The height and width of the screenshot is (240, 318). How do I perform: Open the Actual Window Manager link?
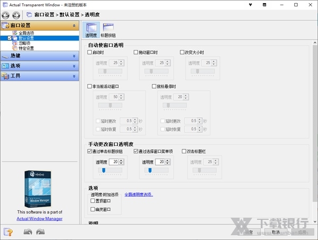pyautogui.click(x=40, y=219)
